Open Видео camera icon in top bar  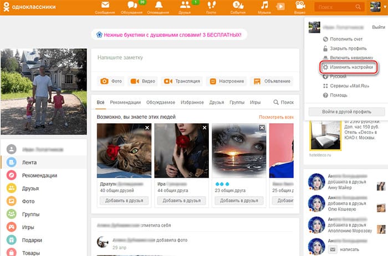click(300, 5)
